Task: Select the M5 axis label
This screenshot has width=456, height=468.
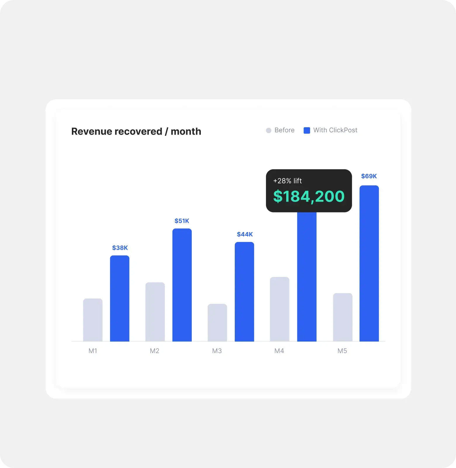Action: click(342, 351)
